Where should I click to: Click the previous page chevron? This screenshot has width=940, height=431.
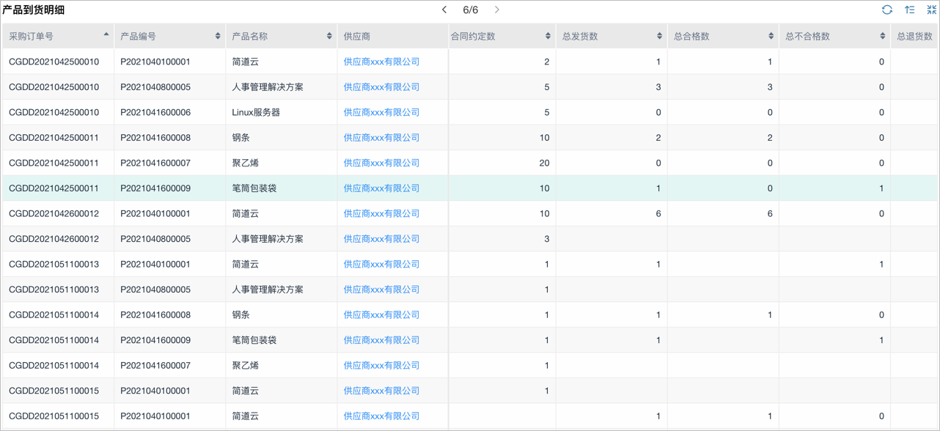(444, 10)
